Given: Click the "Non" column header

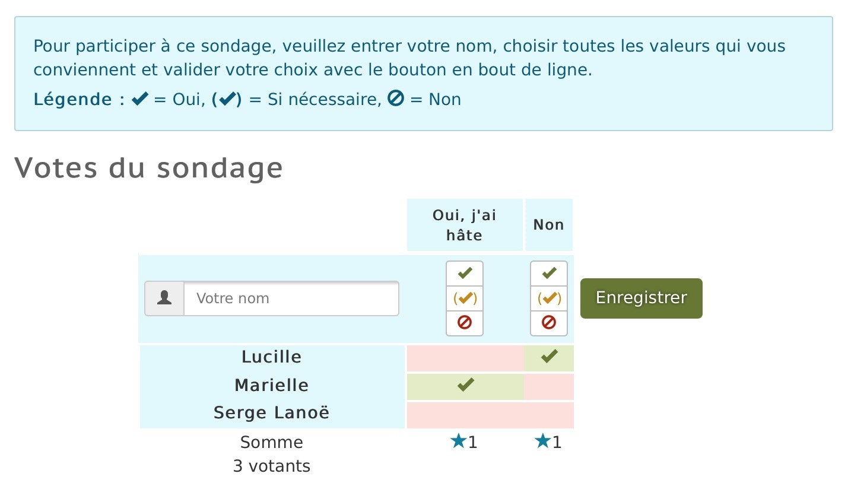Looking at the screenshot, I should coord(548,225).
